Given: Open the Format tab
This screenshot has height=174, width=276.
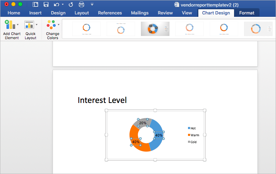Looking at the screenshot, I should pos(246,13).
